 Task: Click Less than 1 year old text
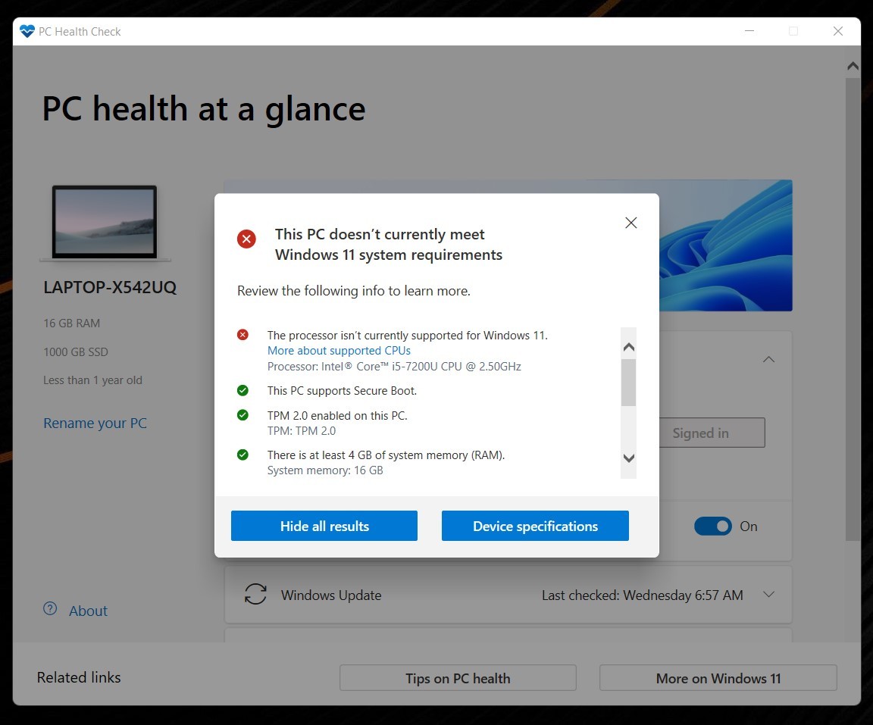[93, 380]
